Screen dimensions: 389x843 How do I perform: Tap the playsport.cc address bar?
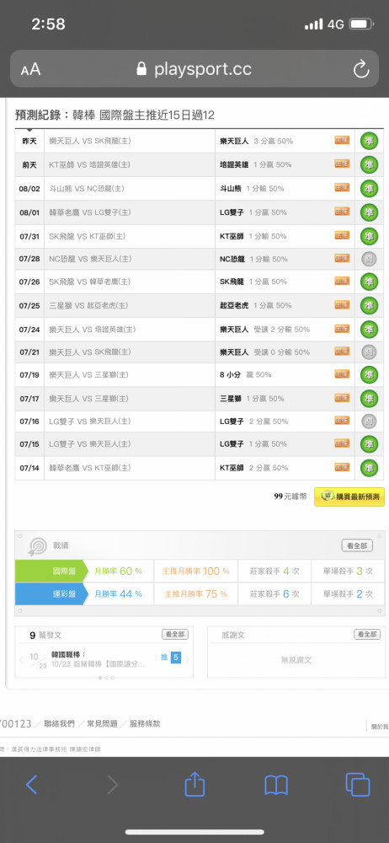tap(194, 69)
